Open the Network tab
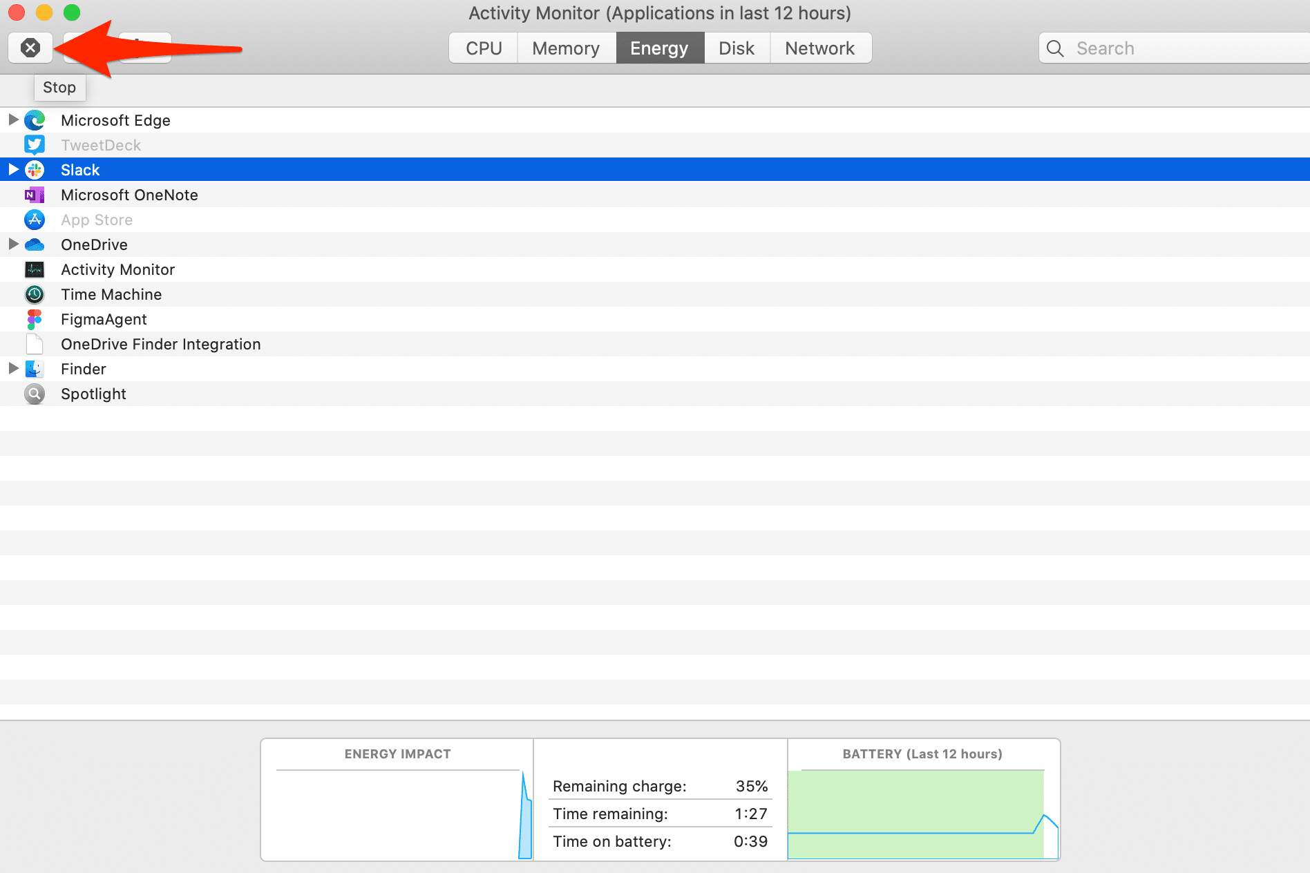 (x=819, y=48)
